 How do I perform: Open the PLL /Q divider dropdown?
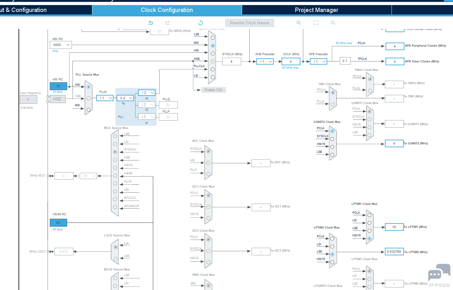coord(147,105)
